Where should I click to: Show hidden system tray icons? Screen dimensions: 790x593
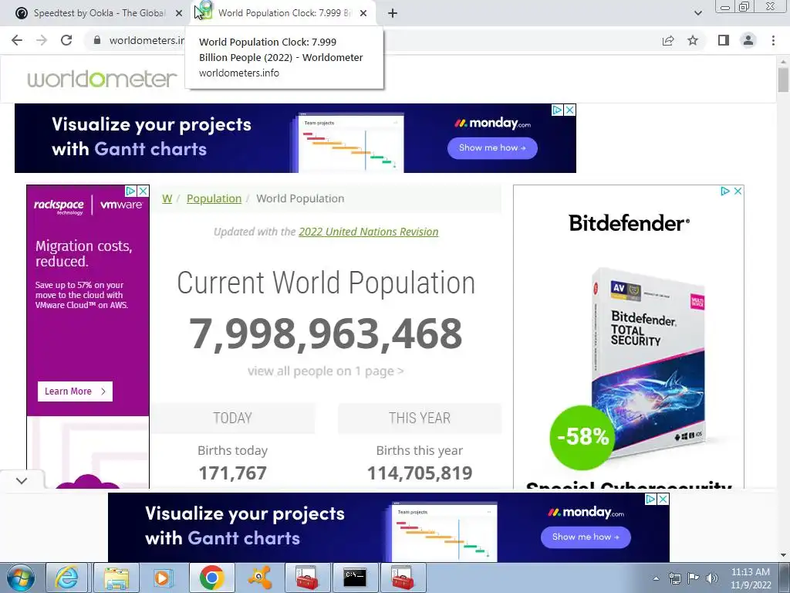(656, 578)
